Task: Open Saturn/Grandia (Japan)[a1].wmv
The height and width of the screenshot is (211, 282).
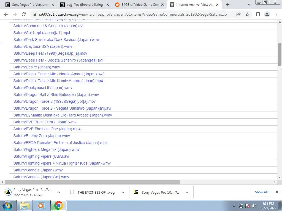Action: (41, 177)
